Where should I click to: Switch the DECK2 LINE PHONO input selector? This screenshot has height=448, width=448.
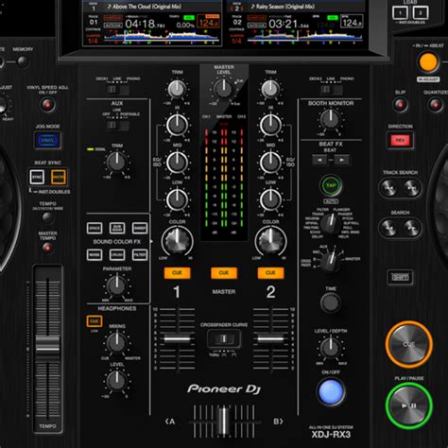[331, 90]
